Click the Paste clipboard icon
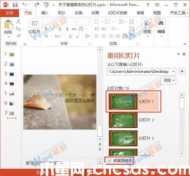190x176 pixels. pyautogui.click(x=9, y=24)
